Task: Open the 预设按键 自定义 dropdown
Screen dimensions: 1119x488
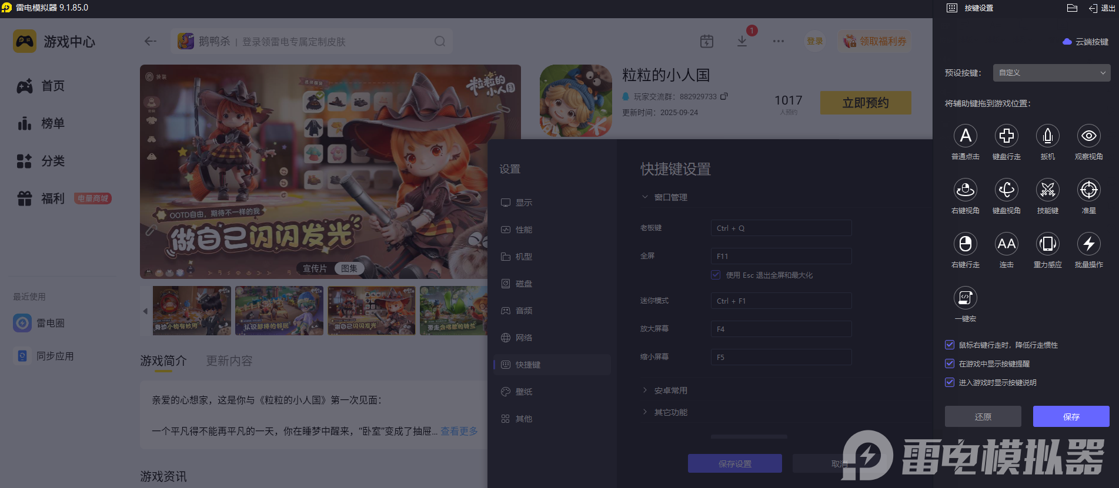Action: click(1051, 73)
